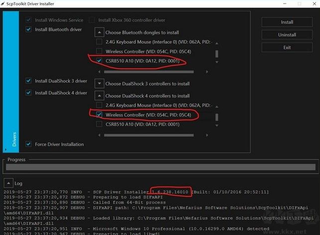
Task: Uncheck CSR8510 A10 in Bluetooth dongles list
Action: (99, 61)
